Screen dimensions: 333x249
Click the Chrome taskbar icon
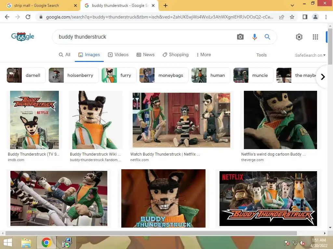click(x=46, y=243)
